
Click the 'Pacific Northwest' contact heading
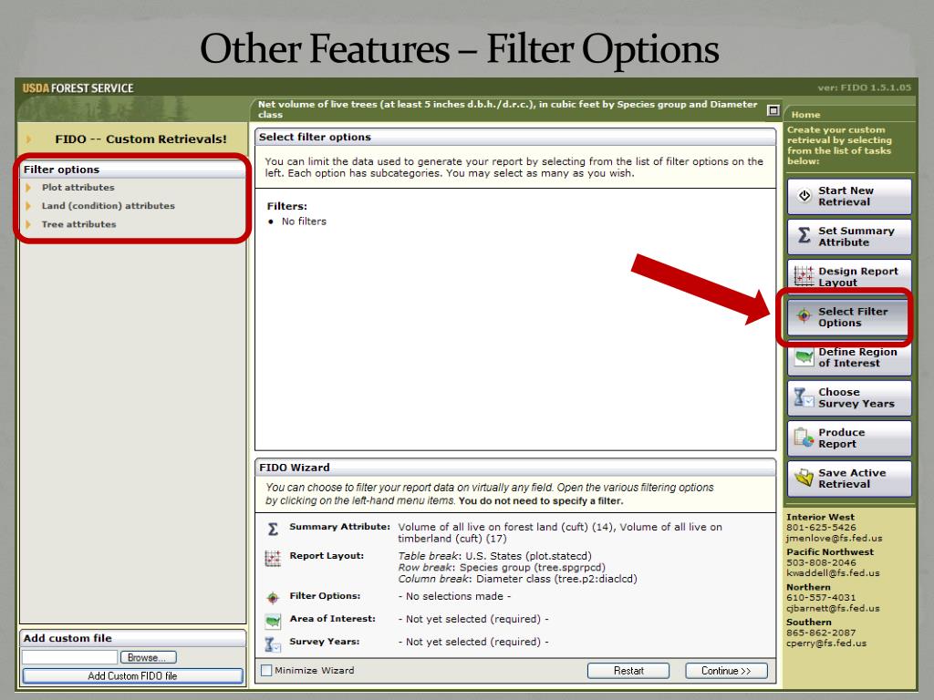(x=830, y=551)
